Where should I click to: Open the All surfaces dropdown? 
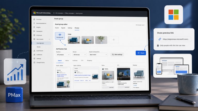click(x=63, y=55)
